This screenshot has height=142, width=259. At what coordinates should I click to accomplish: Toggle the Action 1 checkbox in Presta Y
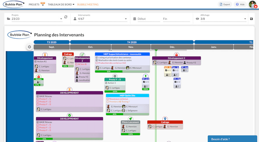(106, 83)
